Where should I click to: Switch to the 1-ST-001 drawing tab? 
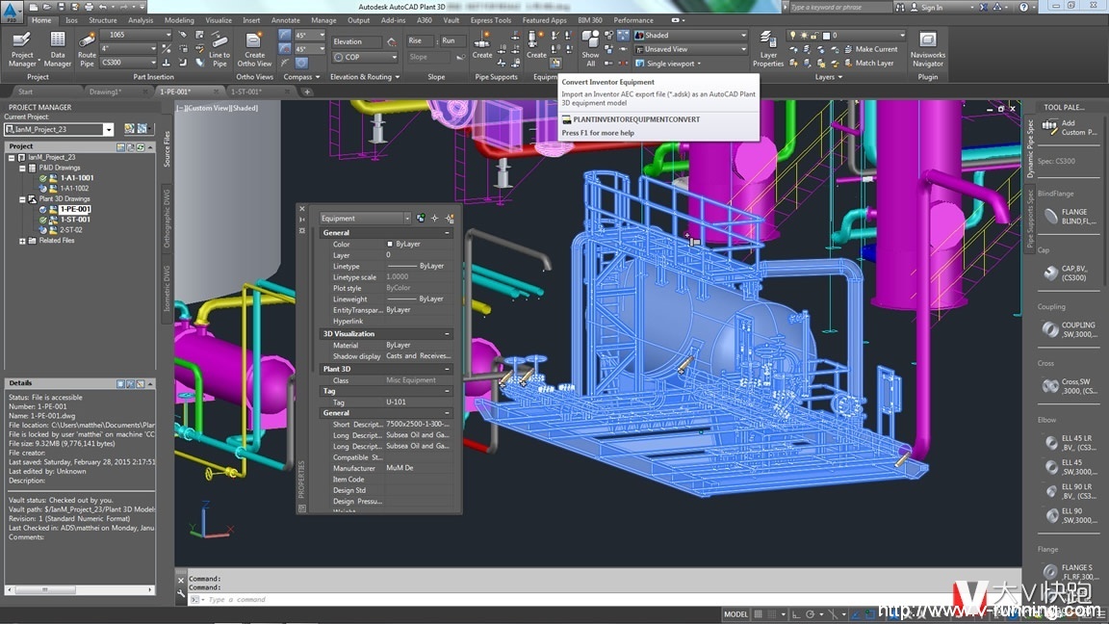[245, 91]
